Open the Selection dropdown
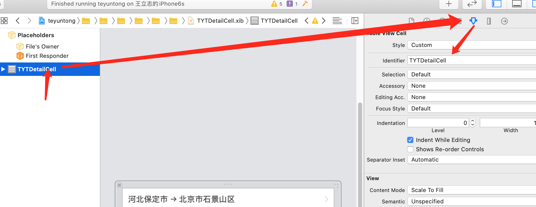 tap(471, 75)
